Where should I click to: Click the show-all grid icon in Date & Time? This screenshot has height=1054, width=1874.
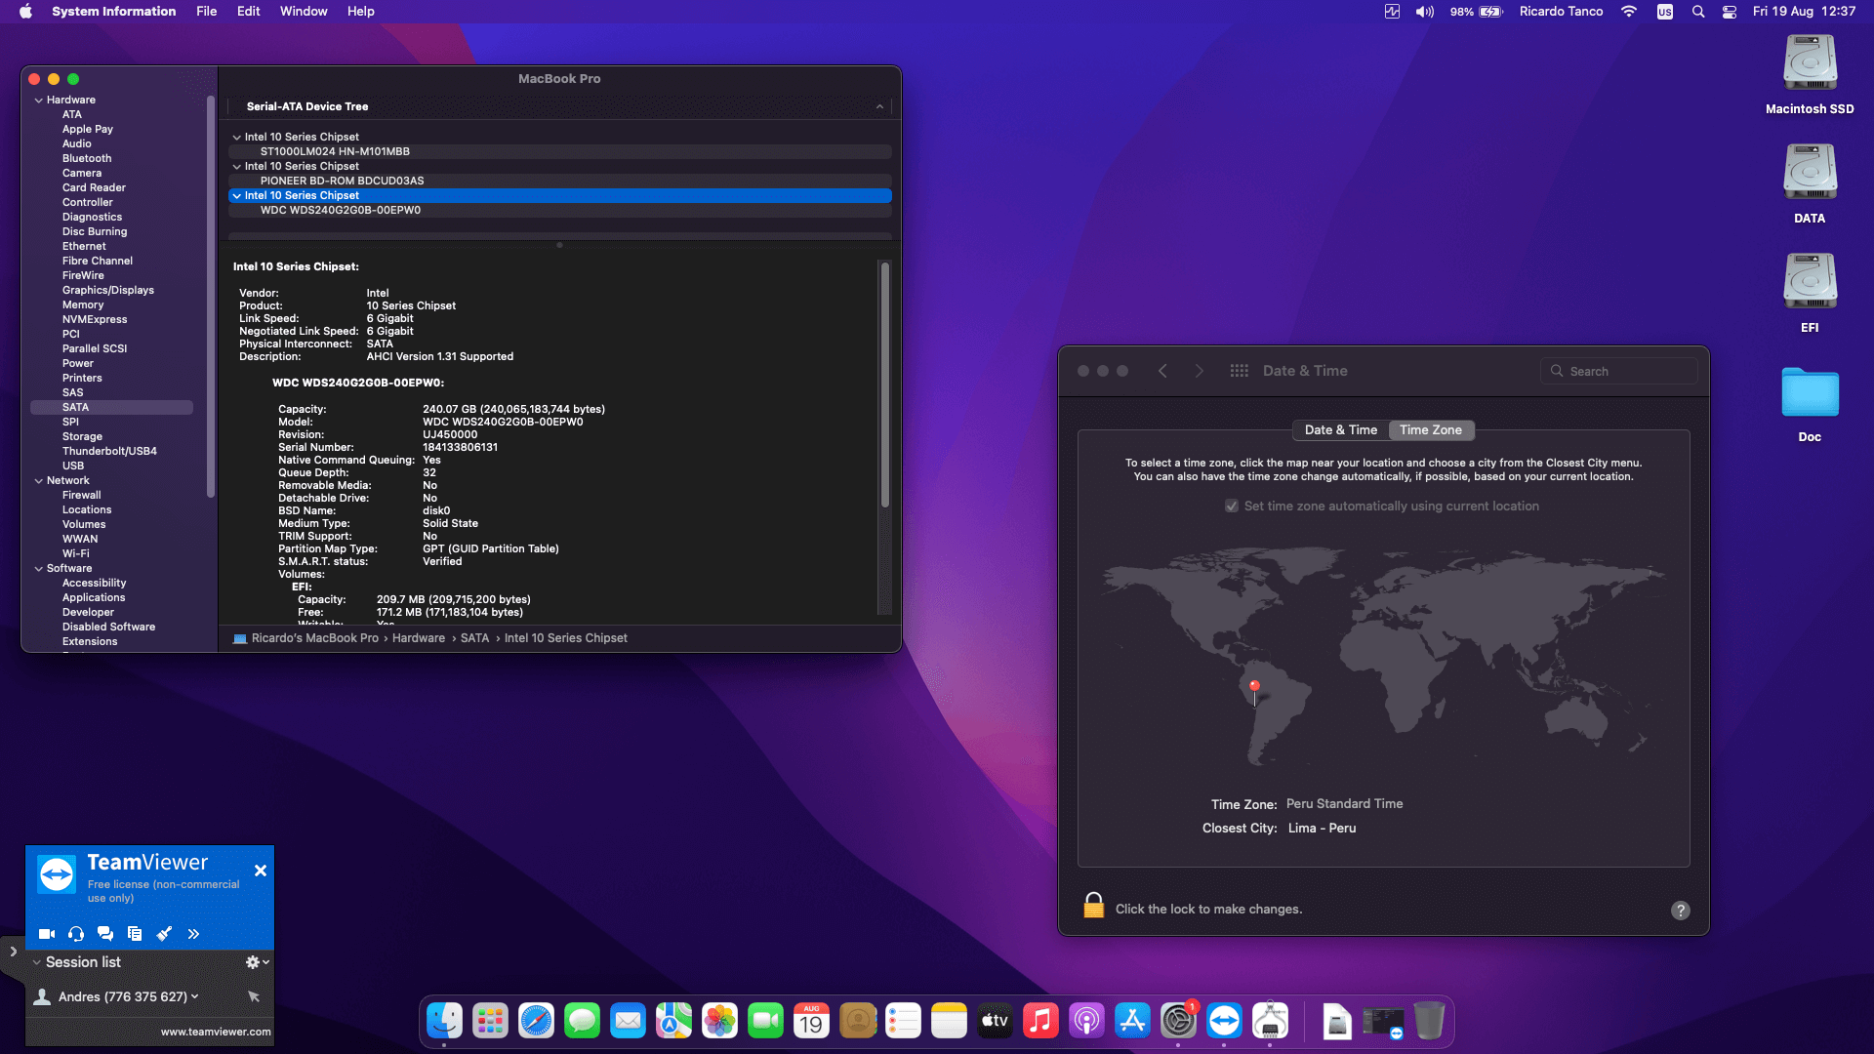point(1240,371)
